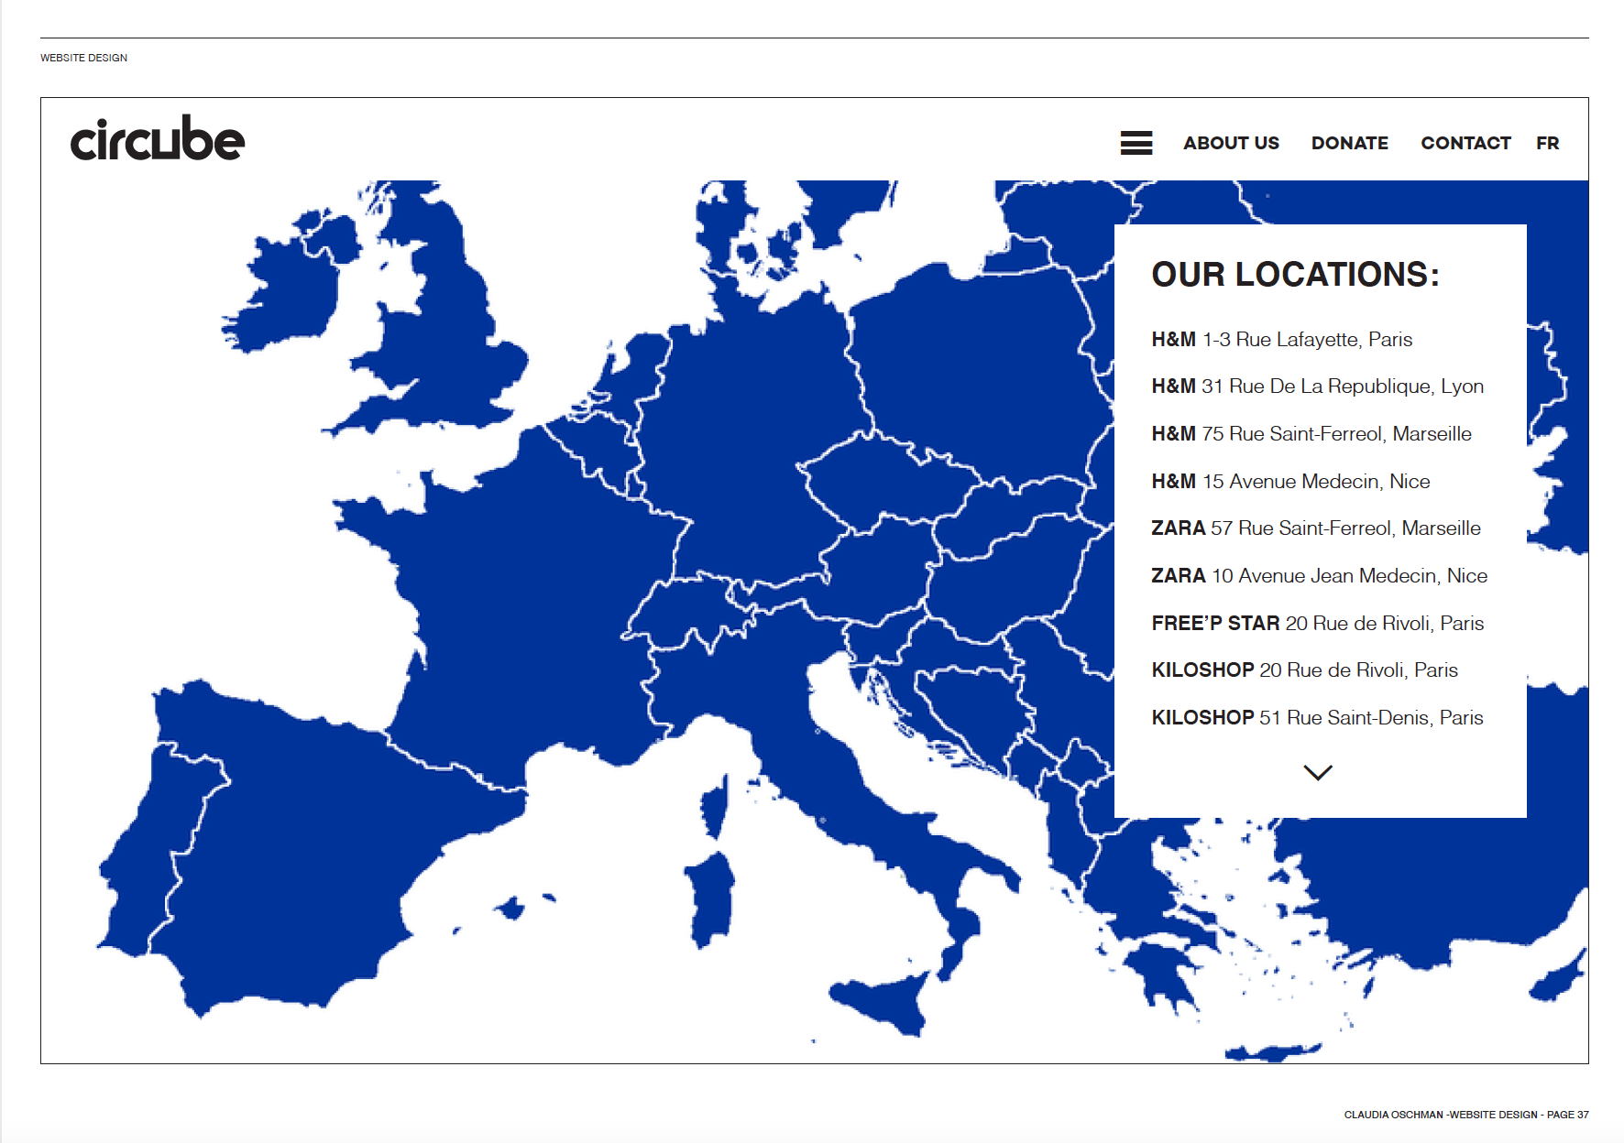Select ZARA 57 Rue Saint-Ferreol, Marseille

[1316, 528]
